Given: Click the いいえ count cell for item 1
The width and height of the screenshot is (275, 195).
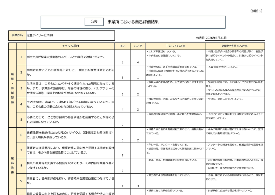Looking at the screenshot, I should 138,62.
